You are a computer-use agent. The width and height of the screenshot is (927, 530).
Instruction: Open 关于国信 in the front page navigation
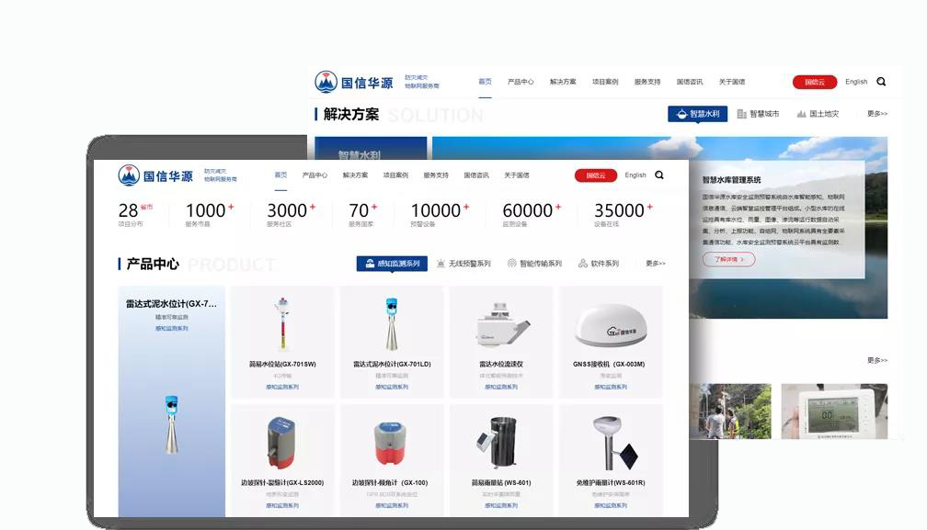[x=517, y=175]
